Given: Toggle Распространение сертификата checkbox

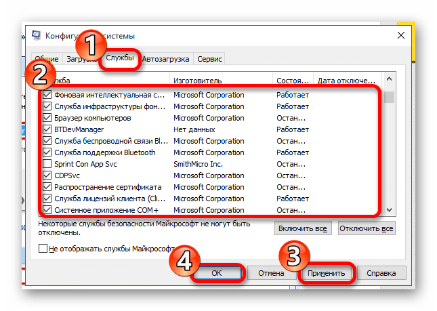Looking at the screenshot, I should pos(47,187).
